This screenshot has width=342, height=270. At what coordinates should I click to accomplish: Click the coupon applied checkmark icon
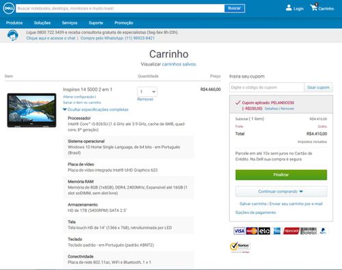238,103
